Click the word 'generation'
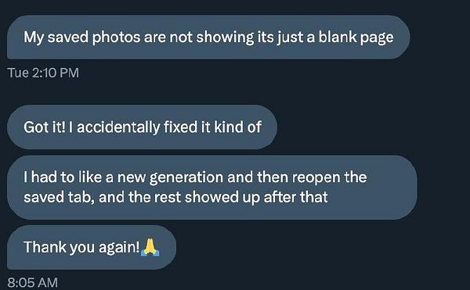 point(186,177)
